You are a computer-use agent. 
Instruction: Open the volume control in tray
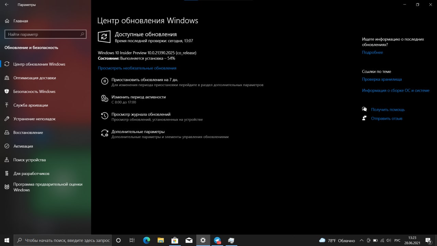389,241
